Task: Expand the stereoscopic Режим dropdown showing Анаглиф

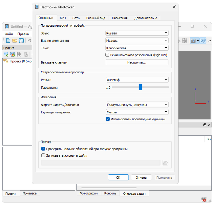Action: pos(137,80)
